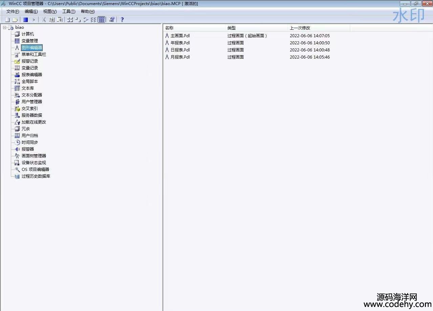Viewport: 433px width, 311px height.
Task: Select the highlighted details view icon
Action: [x=102, y=20]
